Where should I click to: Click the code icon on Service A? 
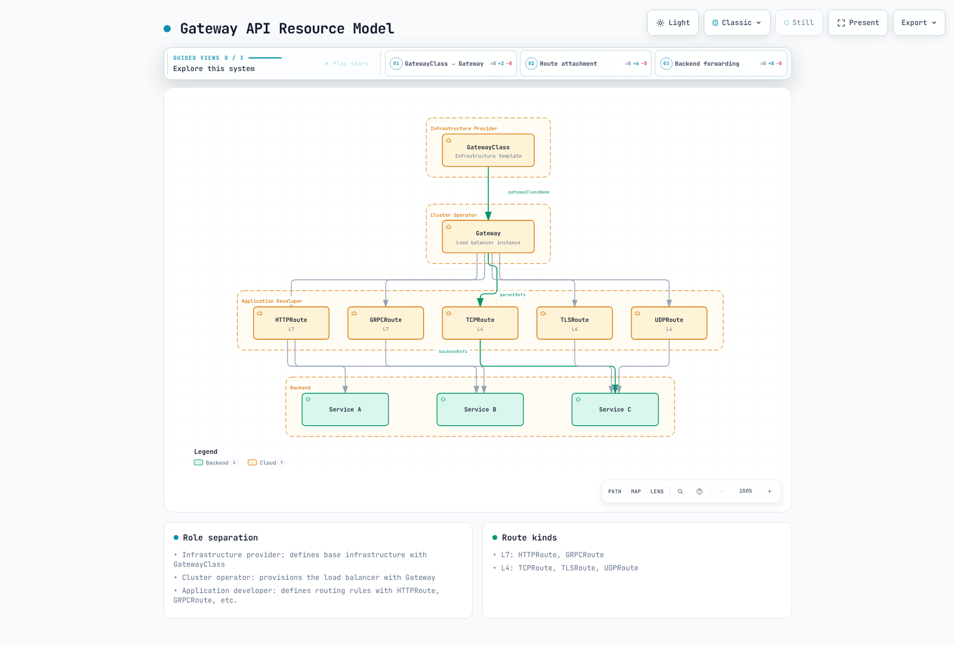point(309,400)
